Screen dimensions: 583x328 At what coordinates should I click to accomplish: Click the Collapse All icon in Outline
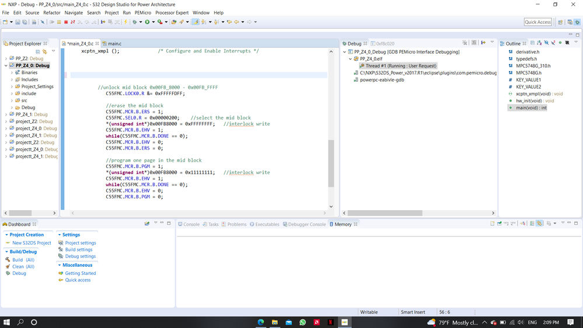pos(532,43)
